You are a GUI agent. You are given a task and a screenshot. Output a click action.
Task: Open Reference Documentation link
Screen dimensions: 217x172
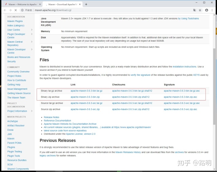[57, 121]
